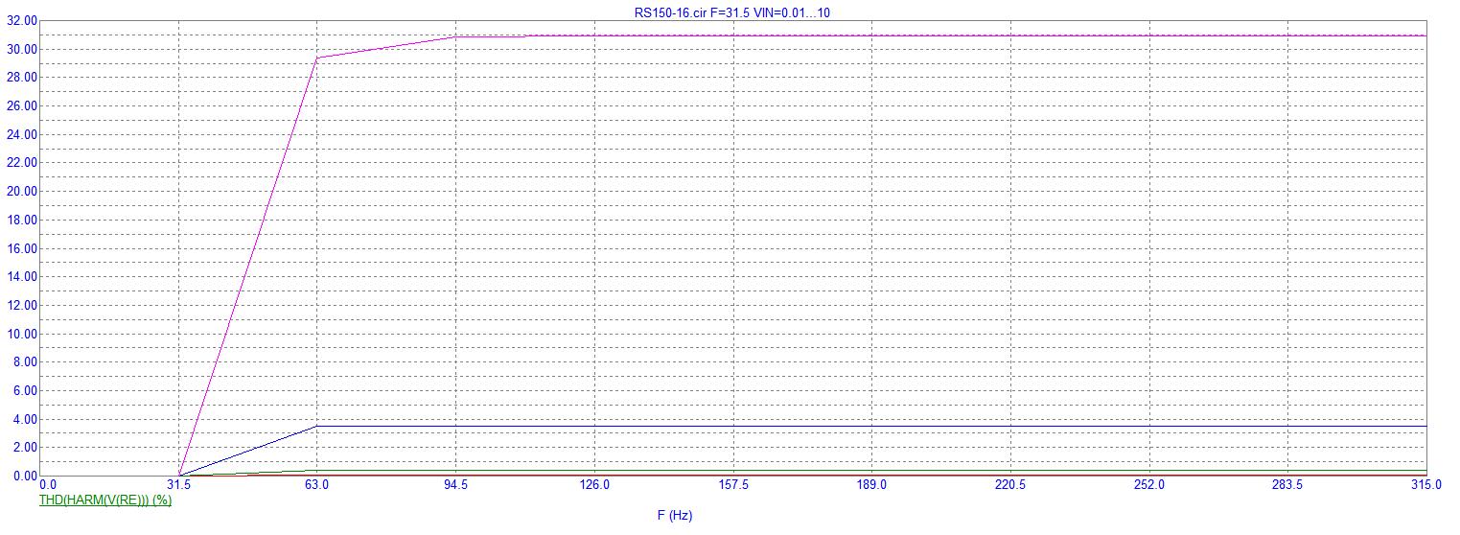Viewport: 1460px width, 535px height.
Task: Click the y-axis value 26.00
Action: tap(22, 105)
